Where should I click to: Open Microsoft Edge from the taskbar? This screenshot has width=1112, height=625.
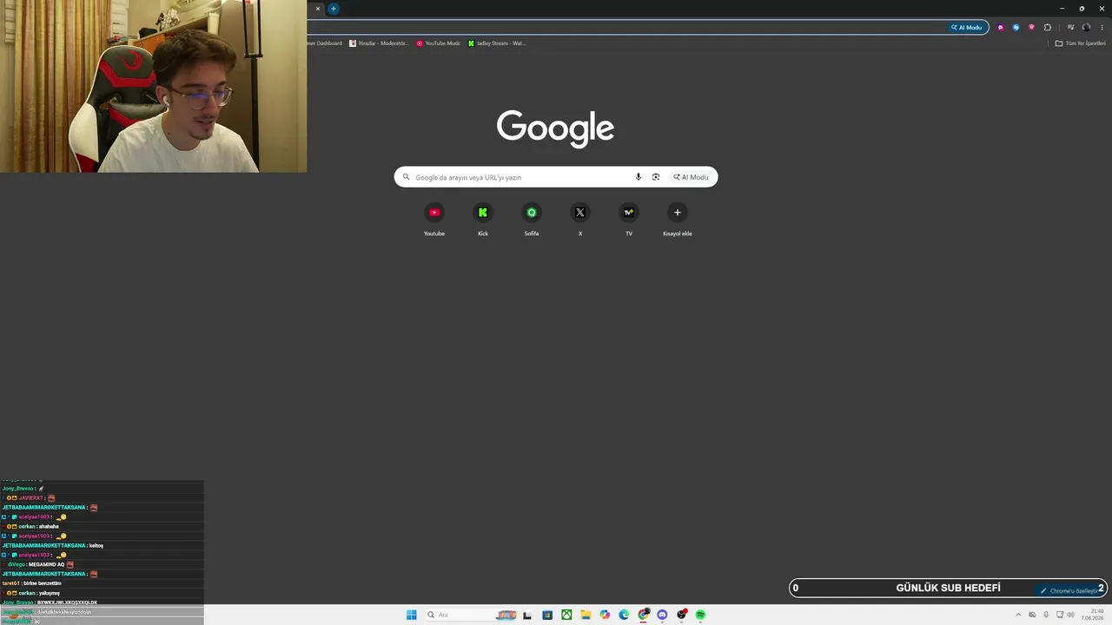point(624,615)
